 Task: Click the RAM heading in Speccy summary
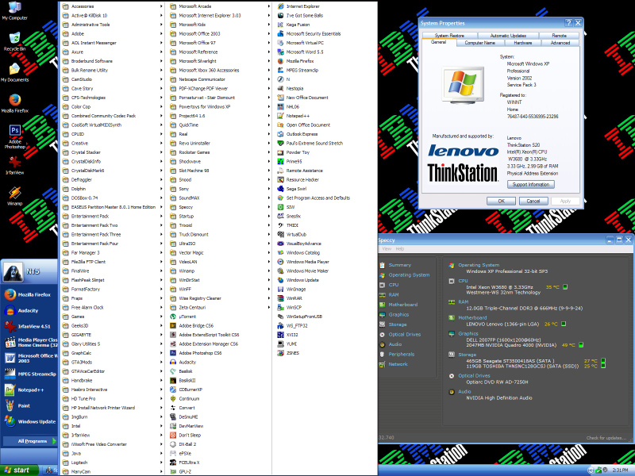point(464,302)
